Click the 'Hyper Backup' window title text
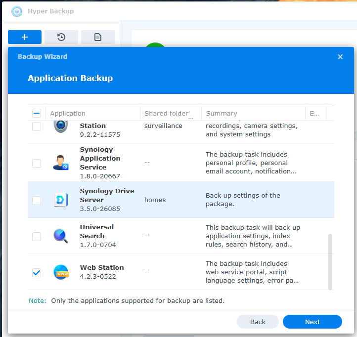Image resolution: width=357 pixels, height=337 pixels. (51, 11)
